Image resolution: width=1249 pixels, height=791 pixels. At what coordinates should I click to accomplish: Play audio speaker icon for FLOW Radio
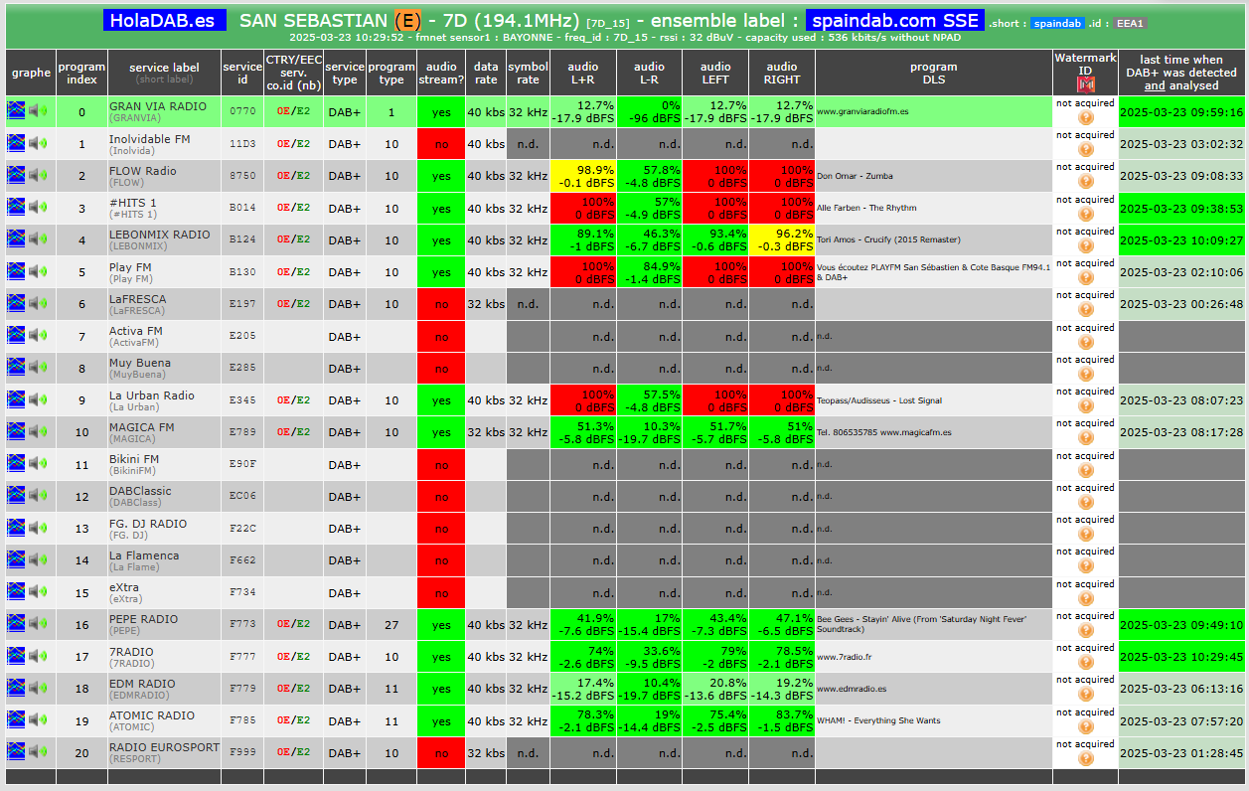coord(38,175)
